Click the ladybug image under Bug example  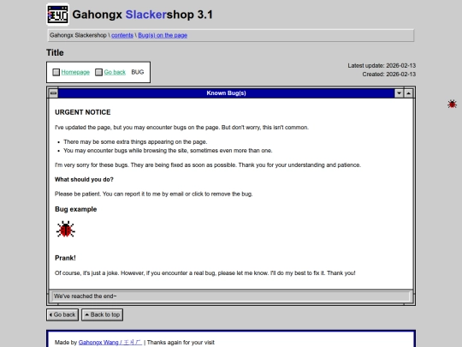tap(65, 229)
